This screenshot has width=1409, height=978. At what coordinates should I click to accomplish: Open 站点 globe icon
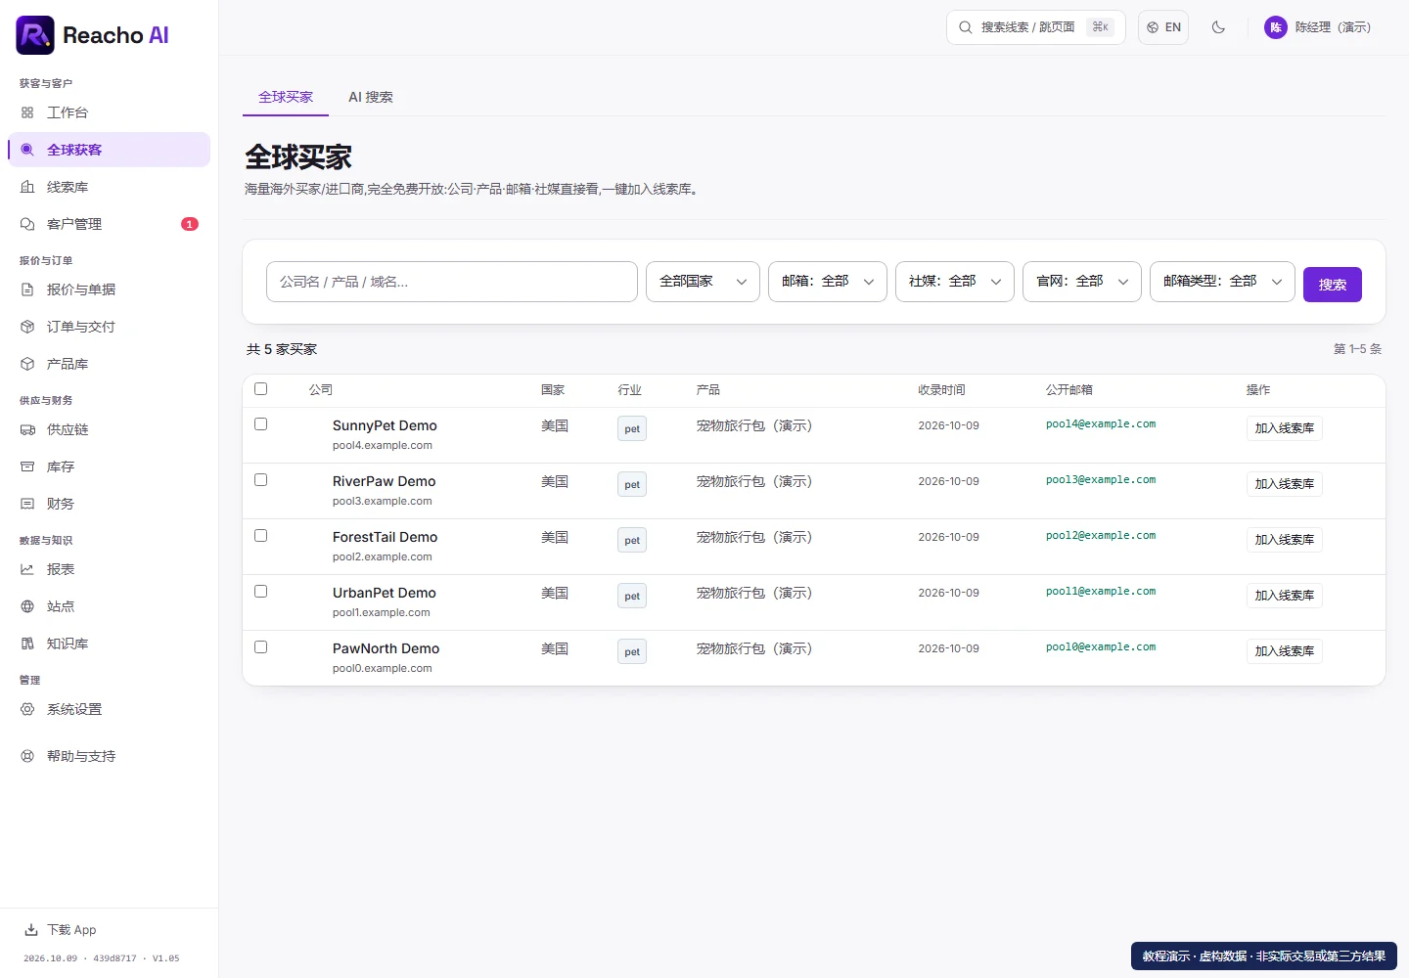click(x=27, y=606)
